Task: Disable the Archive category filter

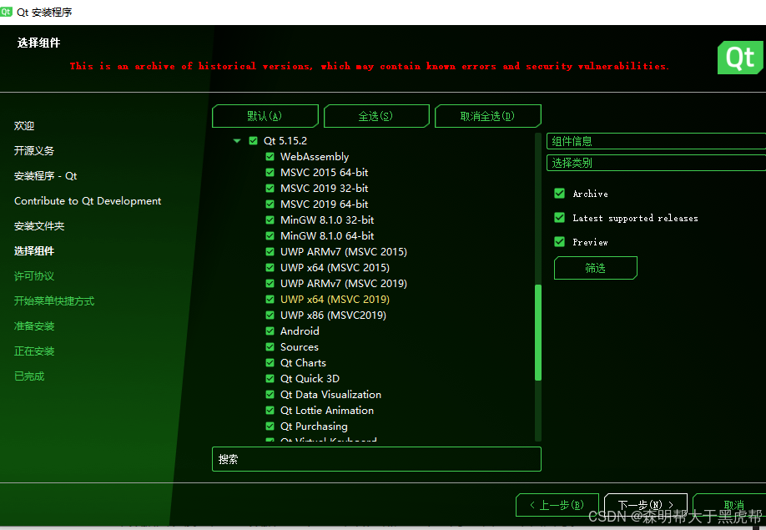Action: [560, 194]
